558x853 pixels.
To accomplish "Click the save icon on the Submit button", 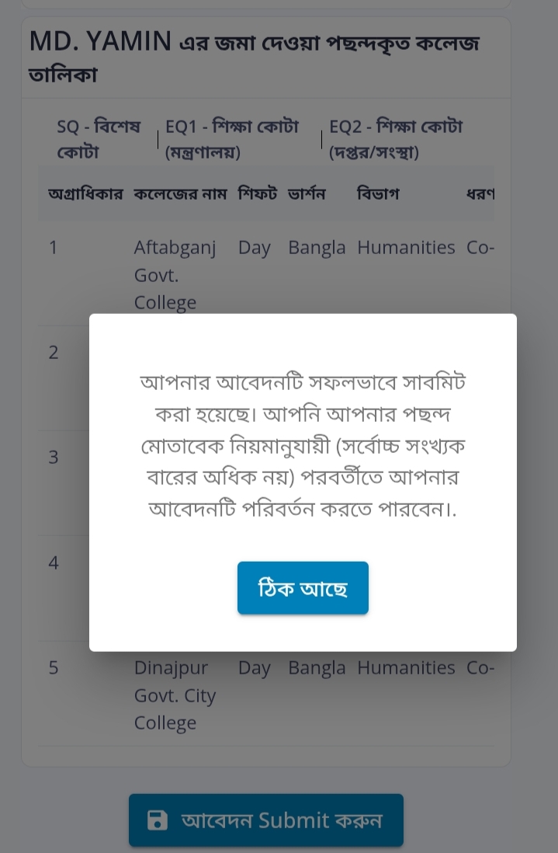I will coord(158,820).
